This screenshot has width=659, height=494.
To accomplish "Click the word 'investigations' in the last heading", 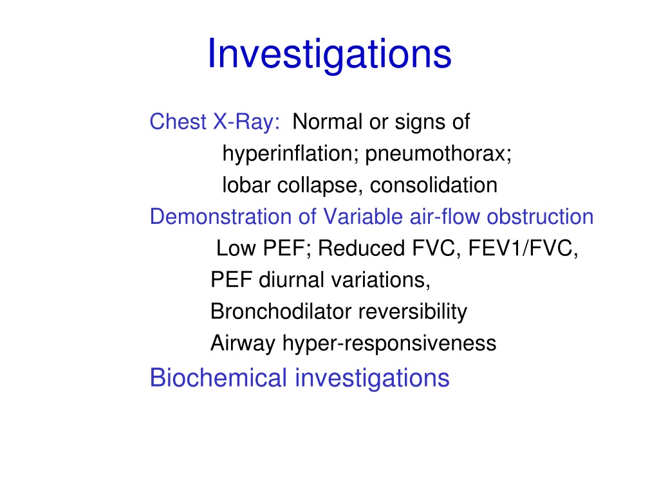I will pos(372,378).
